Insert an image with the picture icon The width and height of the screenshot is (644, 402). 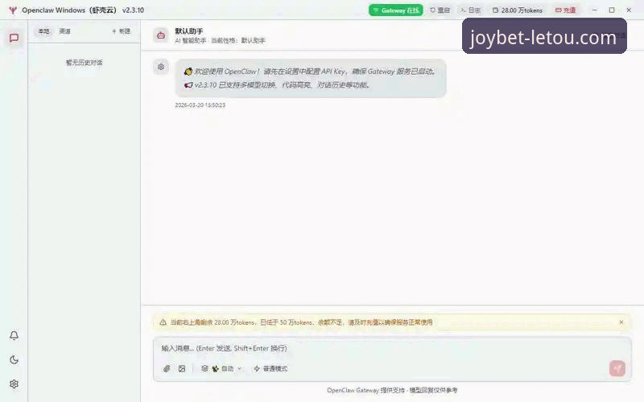point(182,369)
